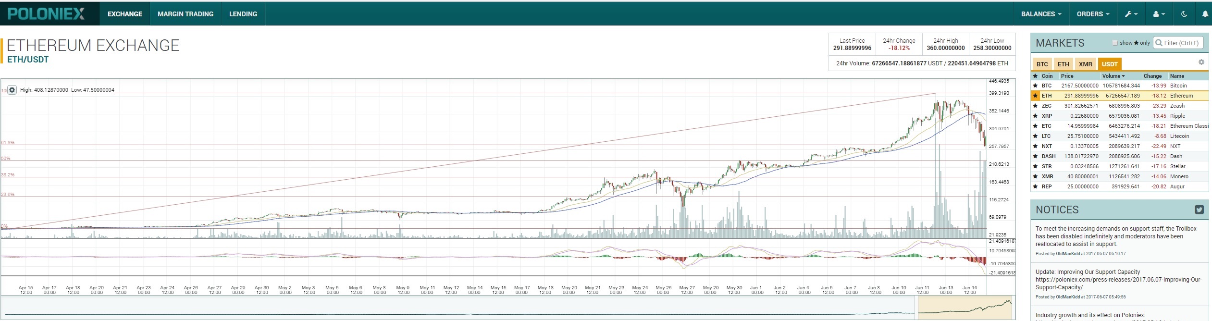Toggle the star for the DASH row

coord(1035,156)
